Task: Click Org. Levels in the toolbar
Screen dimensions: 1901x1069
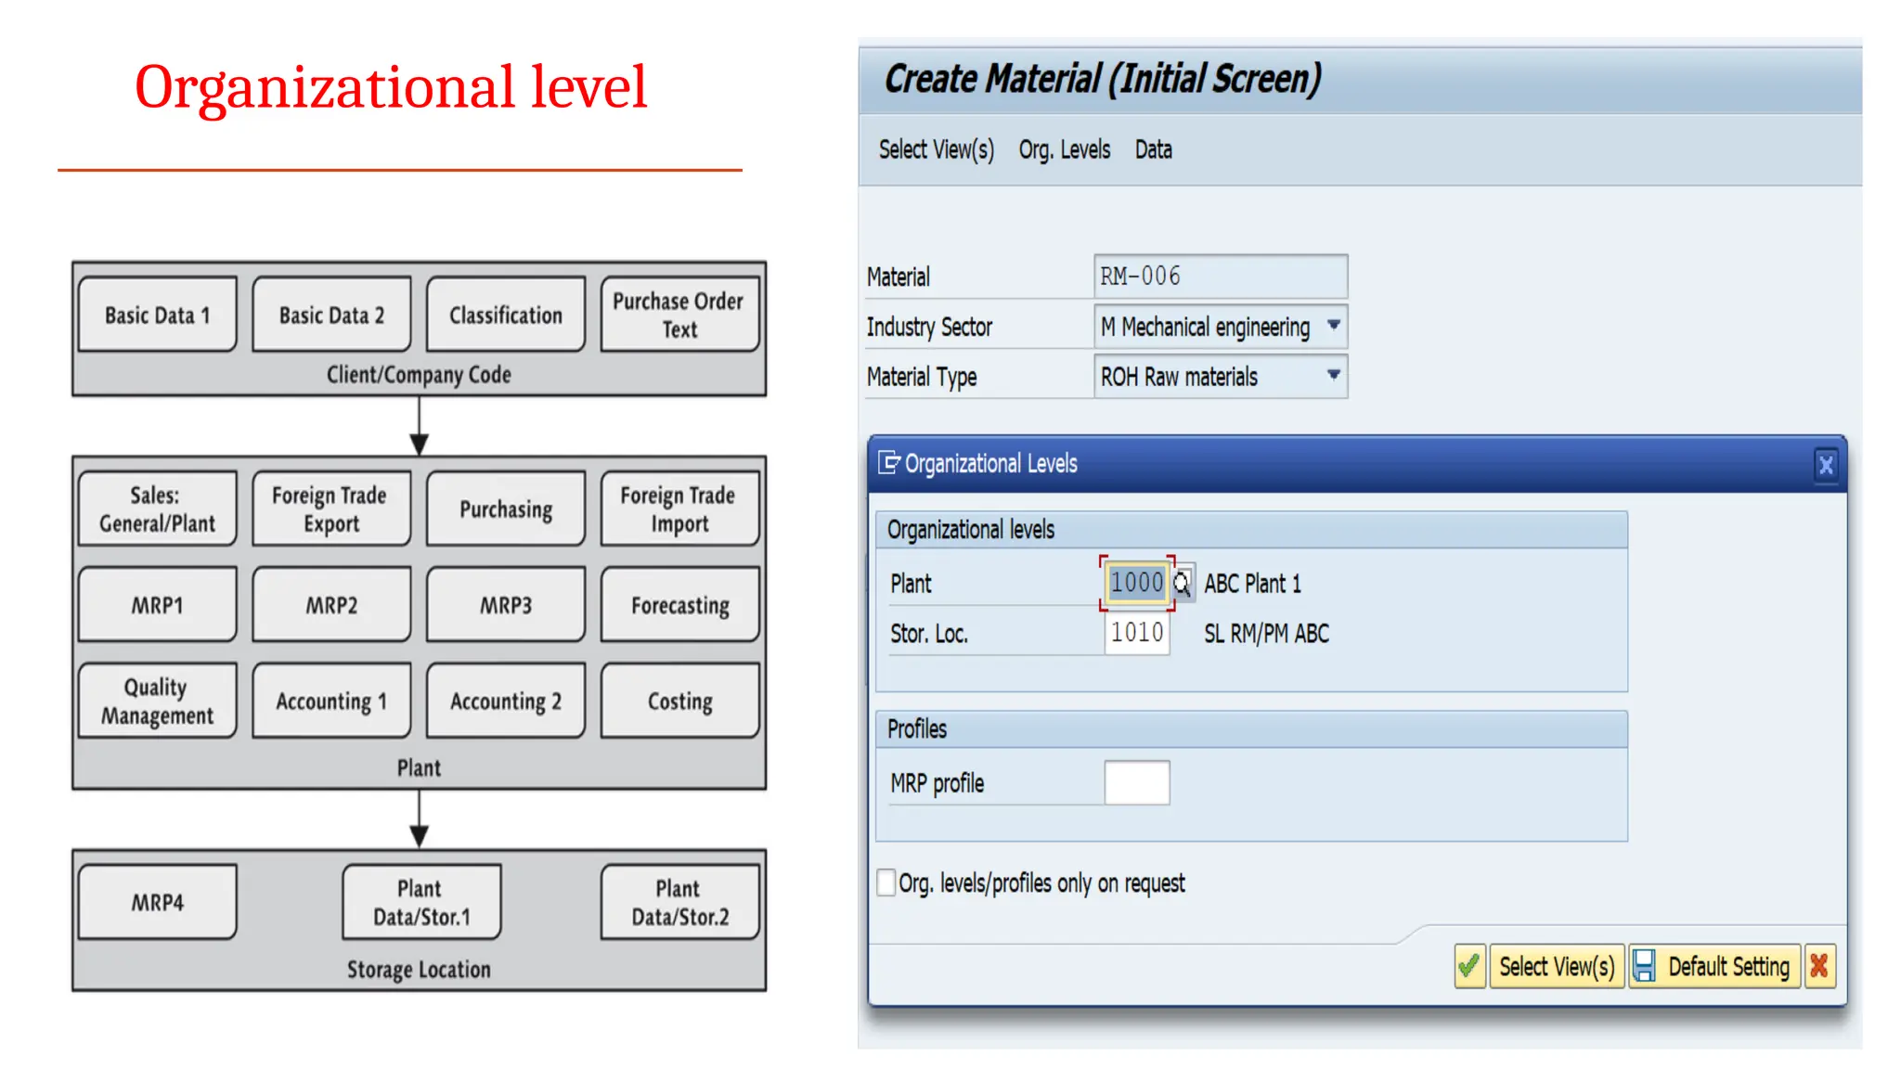Action: point(1065,149)
